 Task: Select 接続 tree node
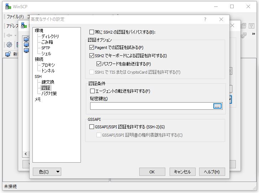pyautogui.click(x=39, y=59)
